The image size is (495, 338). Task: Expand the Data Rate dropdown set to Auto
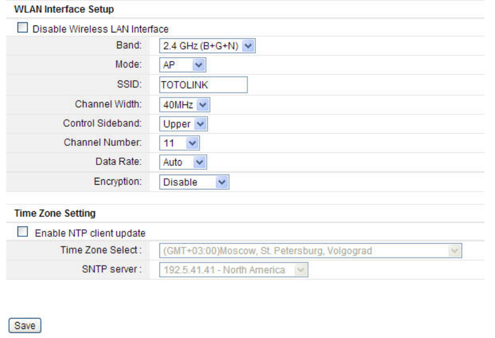click(x=183, y=162)
